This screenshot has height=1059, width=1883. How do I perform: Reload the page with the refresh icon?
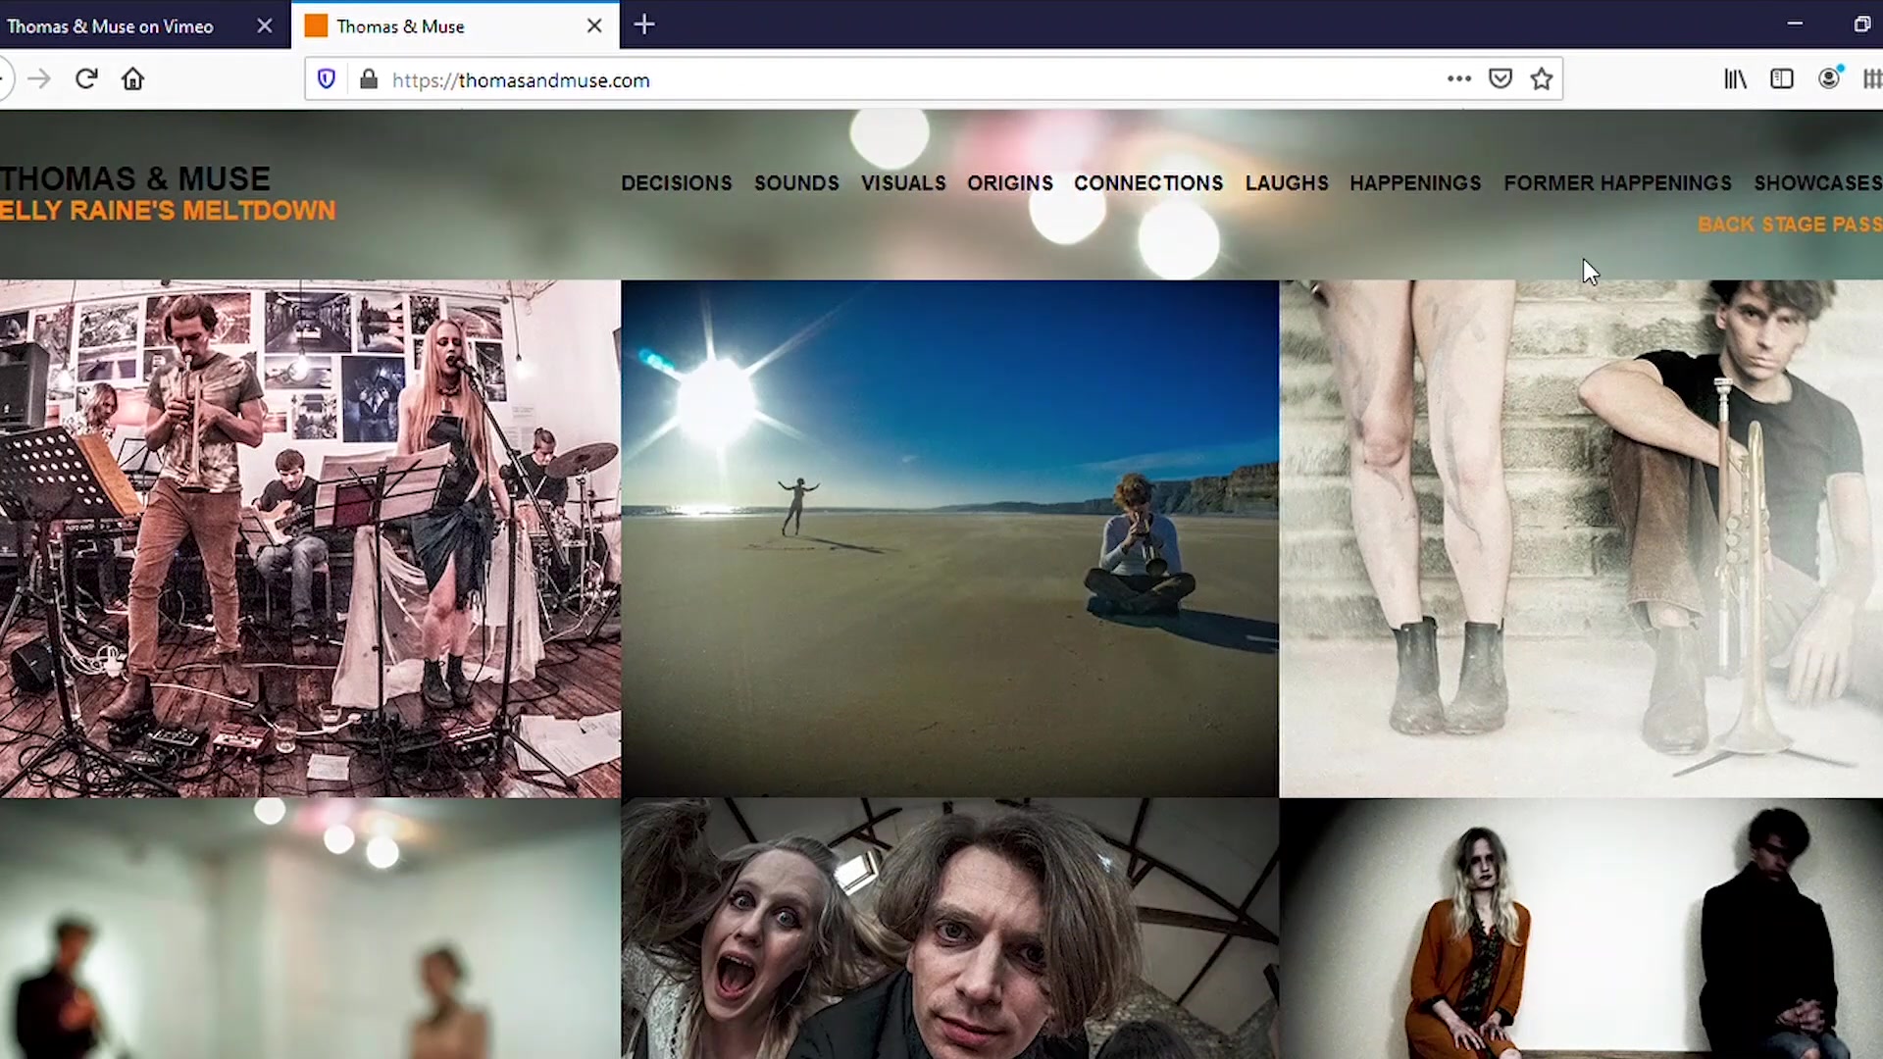[86, 78]
